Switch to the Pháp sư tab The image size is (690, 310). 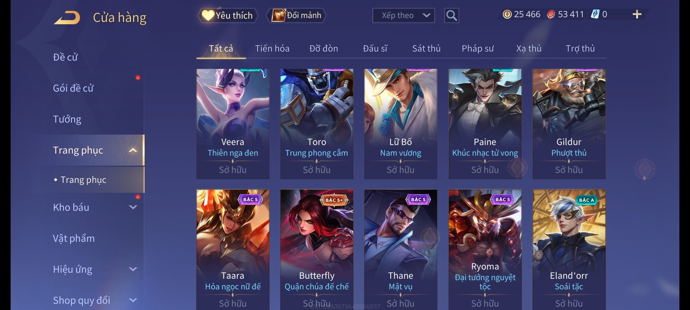(478, 49)
